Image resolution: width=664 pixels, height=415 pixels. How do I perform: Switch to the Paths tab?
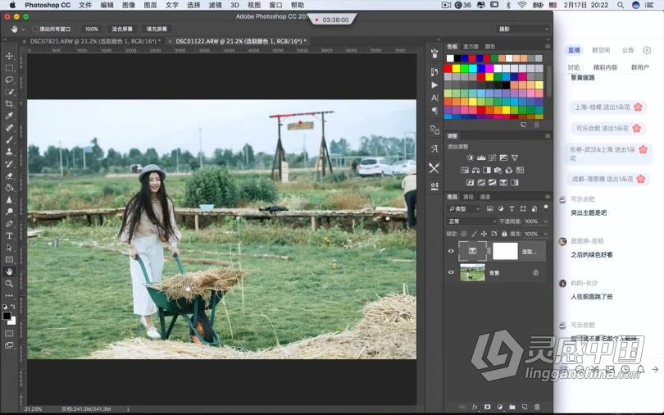(x=468, y=197)
